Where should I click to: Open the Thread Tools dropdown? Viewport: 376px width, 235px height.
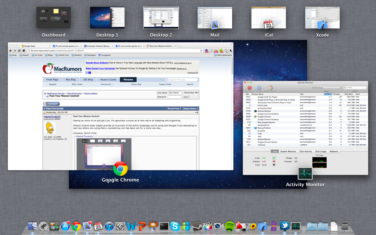pyautogui.click(x=174, y=108)
